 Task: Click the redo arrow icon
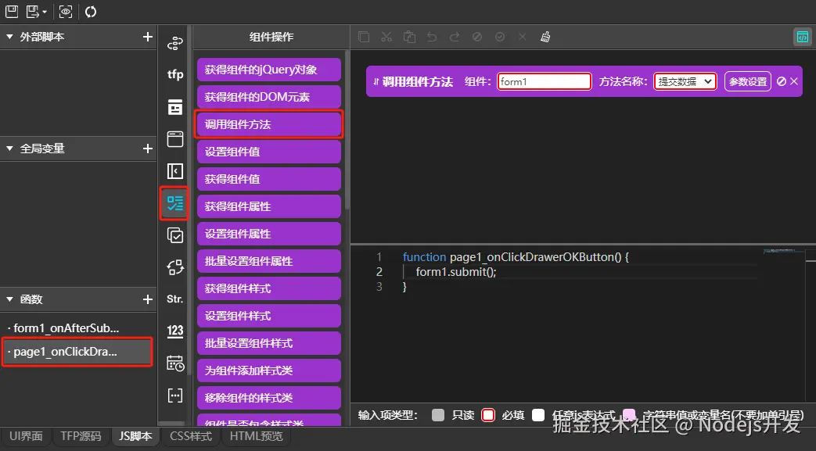[455, 37]
